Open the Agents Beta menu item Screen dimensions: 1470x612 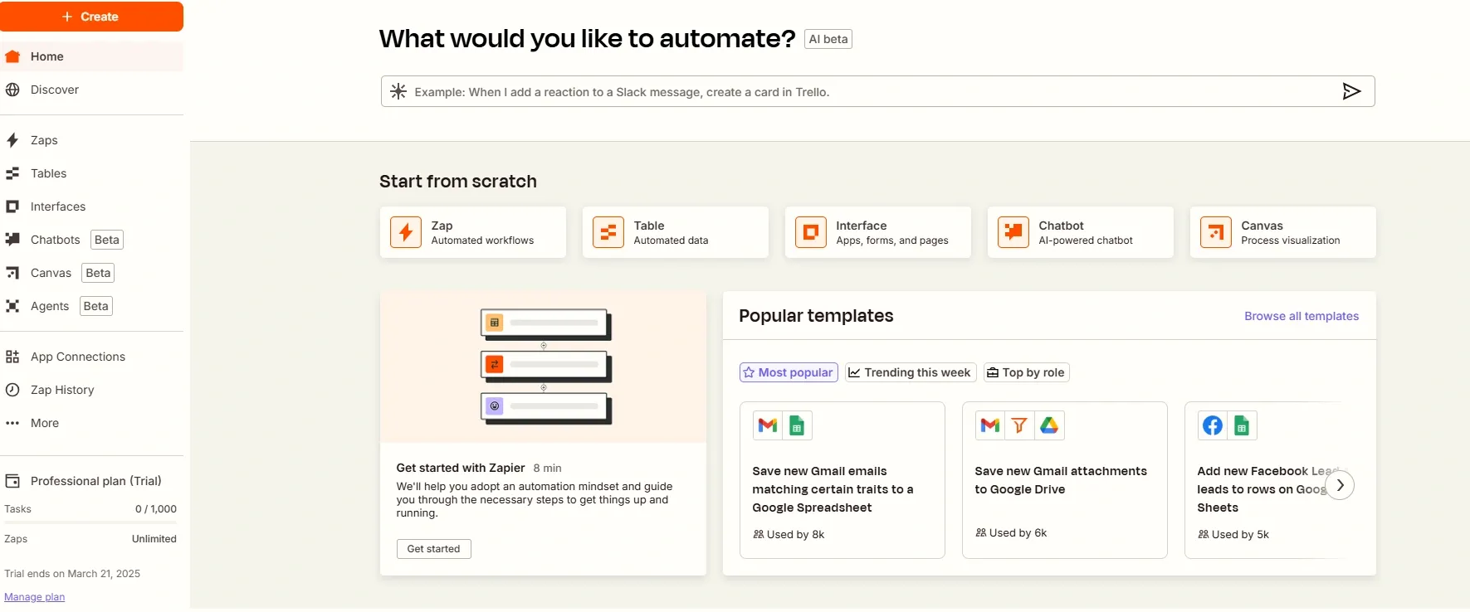[x=50, y=306]
